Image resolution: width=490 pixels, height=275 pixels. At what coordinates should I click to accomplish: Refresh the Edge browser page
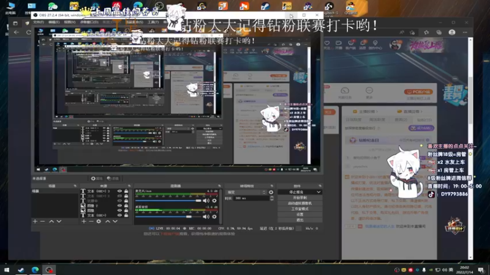[x=28, y=32]
